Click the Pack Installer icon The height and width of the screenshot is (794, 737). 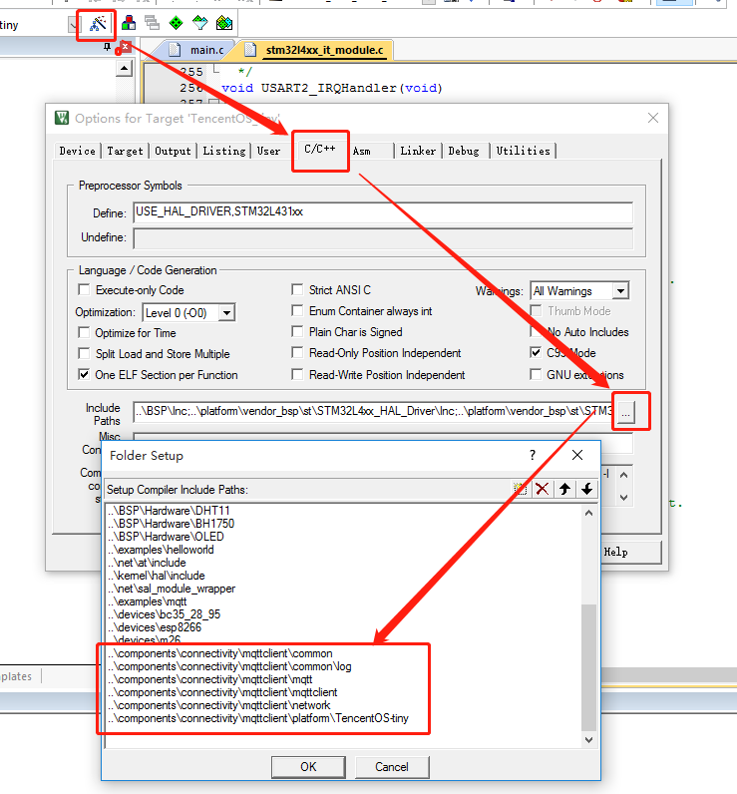[x=224, y=23]
